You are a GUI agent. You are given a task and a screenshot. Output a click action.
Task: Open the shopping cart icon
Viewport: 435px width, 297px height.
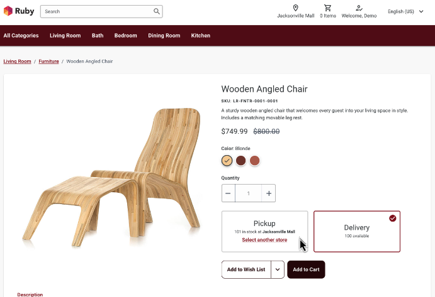327,8
